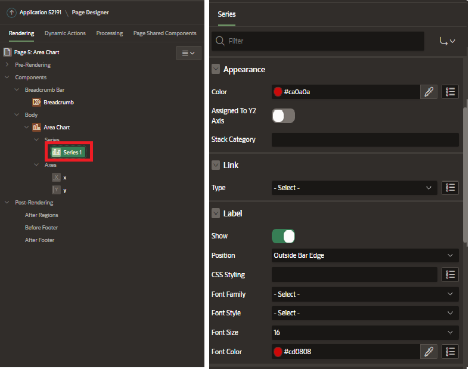Switch to the Processing tab
This screenshot has height=372, width=472.
110,33
